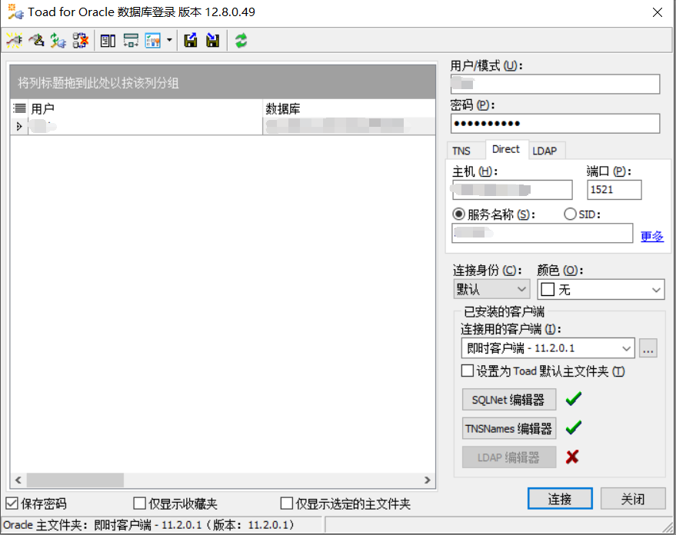
Task: Click the 更多 link
Action: tap(651, 236)
